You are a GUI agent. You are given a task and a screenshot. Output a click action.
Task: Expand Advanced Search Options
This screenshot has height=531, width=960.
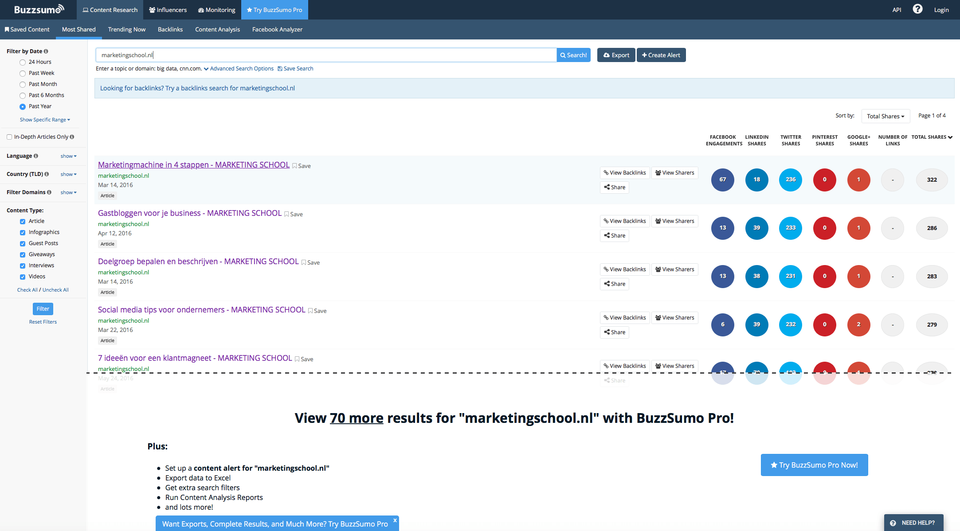239,69
